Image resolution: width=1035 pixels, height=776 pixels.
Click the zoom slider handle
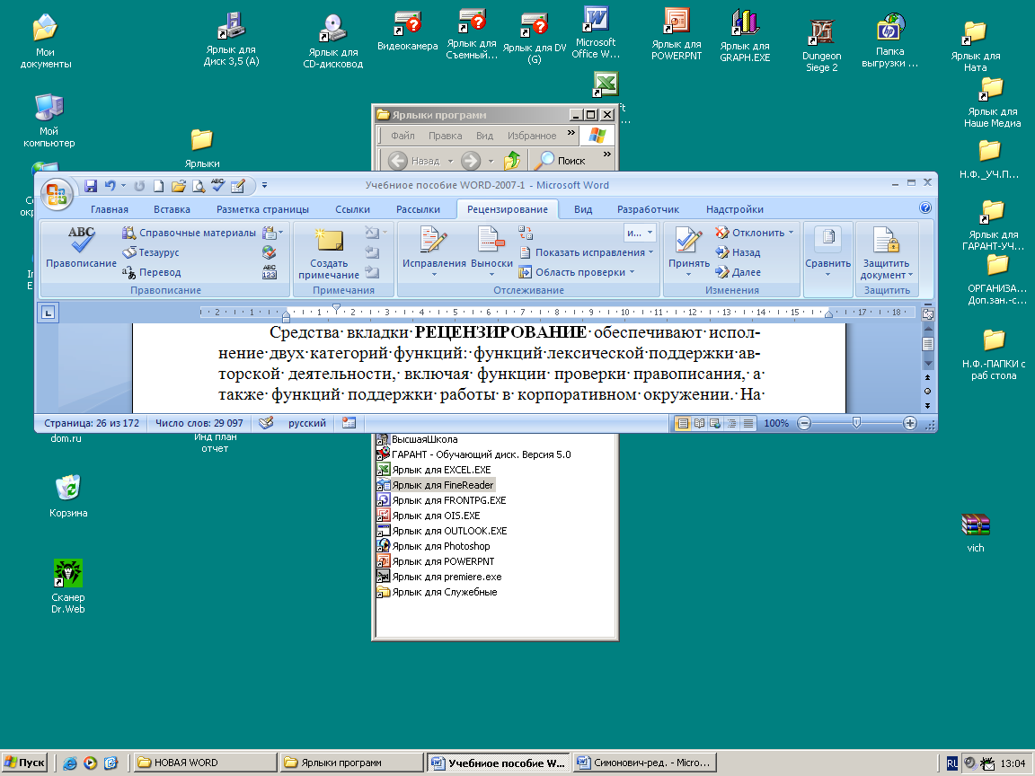tap(856, 423)
